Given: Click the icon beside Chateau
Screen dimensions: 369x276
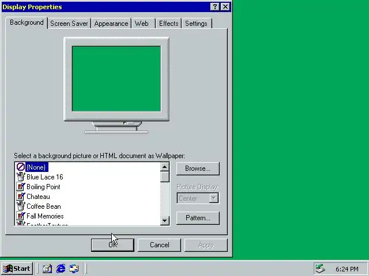Looking at the screenshot, I should [x=21, y=197].
